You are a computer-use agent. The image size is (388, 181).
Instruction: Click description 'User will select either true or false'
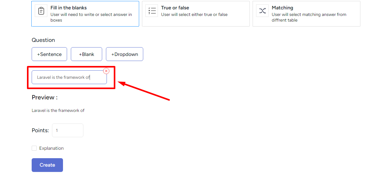(x=194, y=14)
